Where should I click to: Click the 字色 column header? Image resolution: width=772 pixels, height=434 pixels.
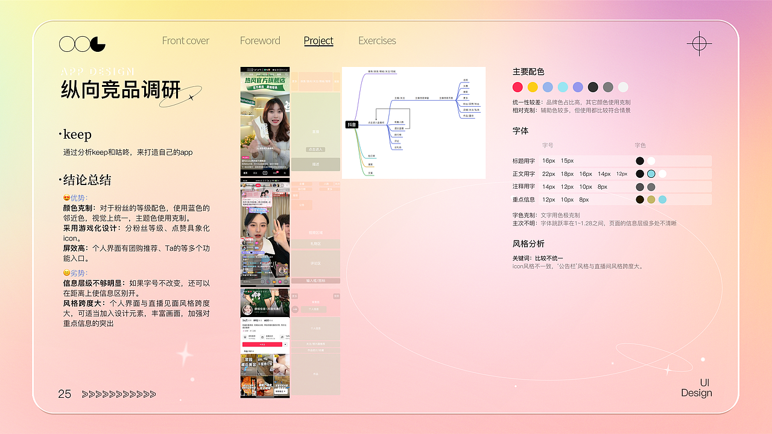point(640,145)
